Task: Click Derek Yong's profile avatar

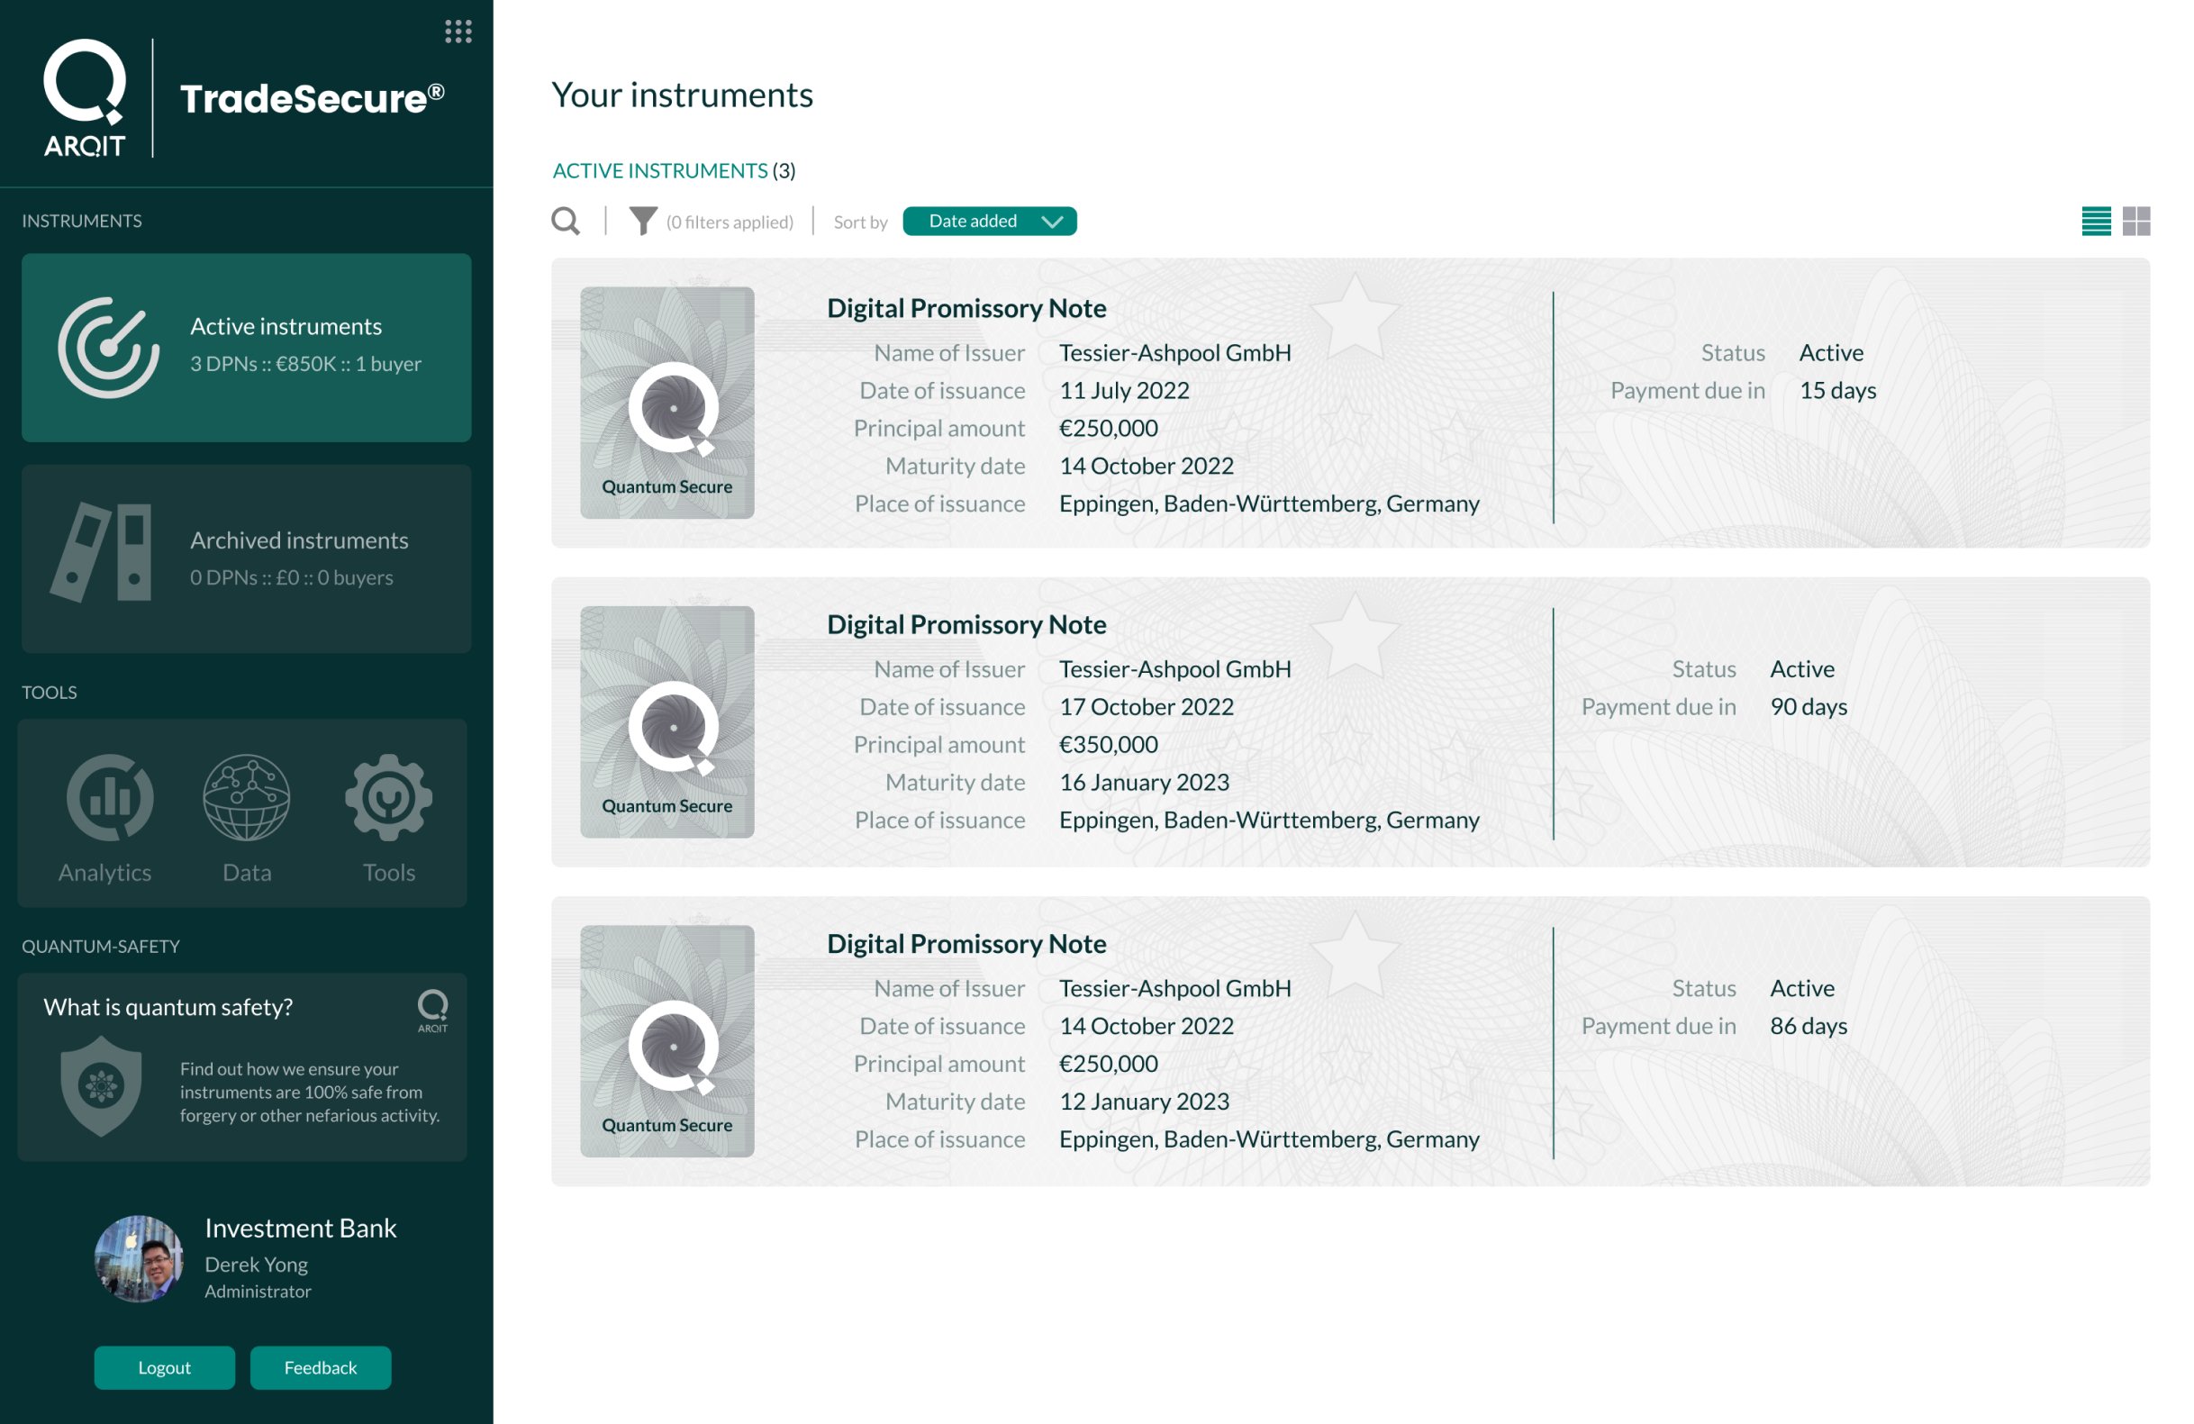Action: click(140, 1258)
